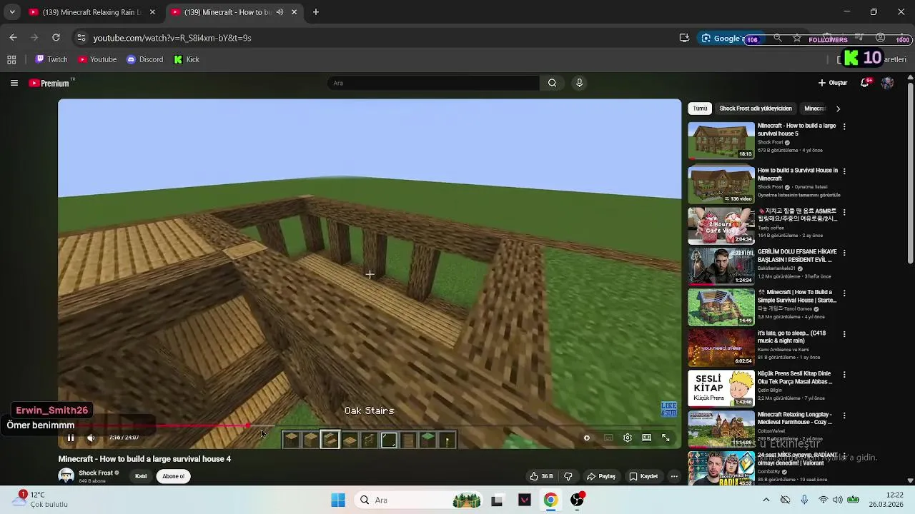
Task: Save video with the Kaydet button
Action: pos(643,476)
